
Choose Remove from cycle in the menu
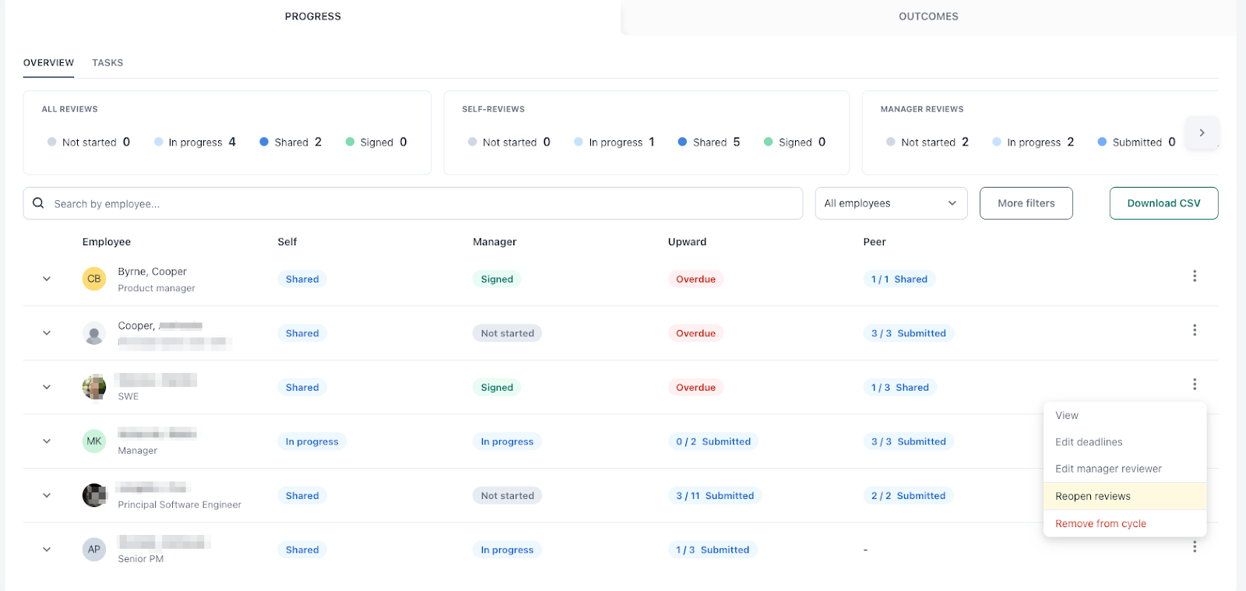click(1100, 523)
